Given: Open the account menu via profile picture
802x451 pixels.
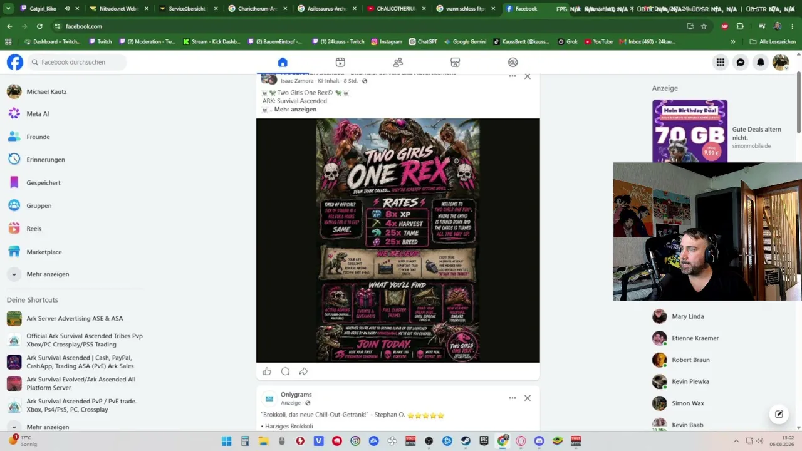Looking at the screenshot, I should 781,62.
